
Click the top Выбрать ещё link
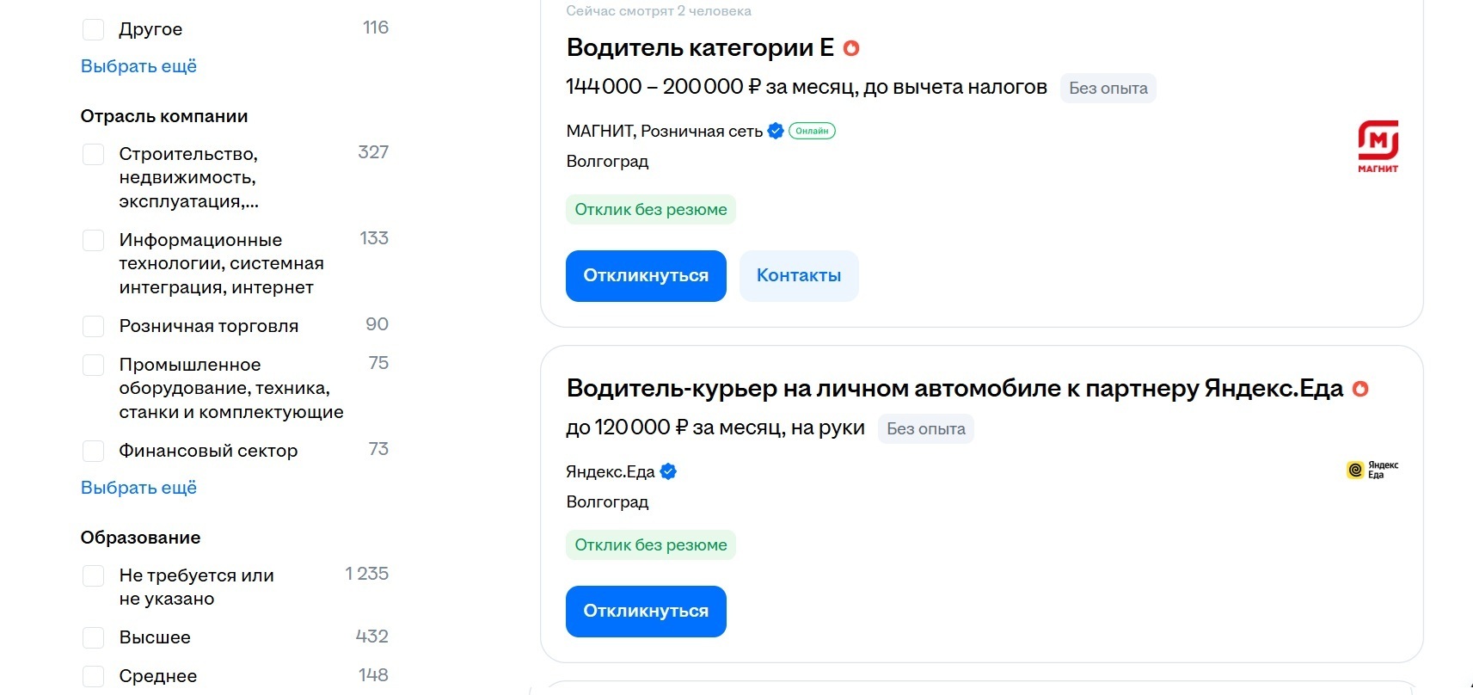(x=138, y=65)
